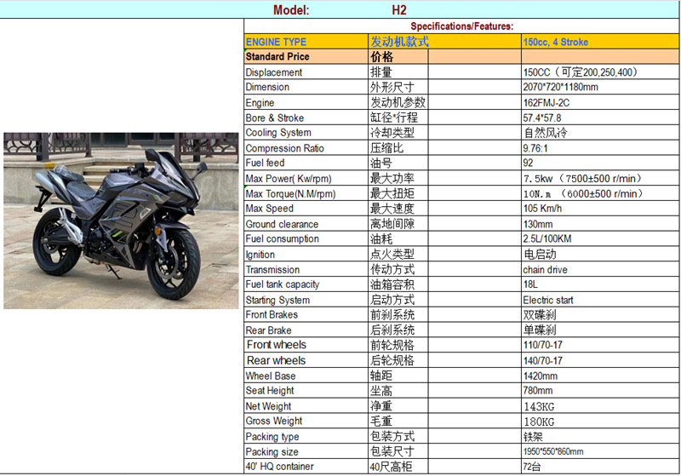Click the 'Front wheels' label
Screen dimensions: 681x476
276,345
